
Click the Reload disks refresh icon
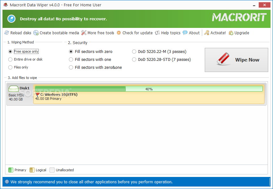point(7,33)
